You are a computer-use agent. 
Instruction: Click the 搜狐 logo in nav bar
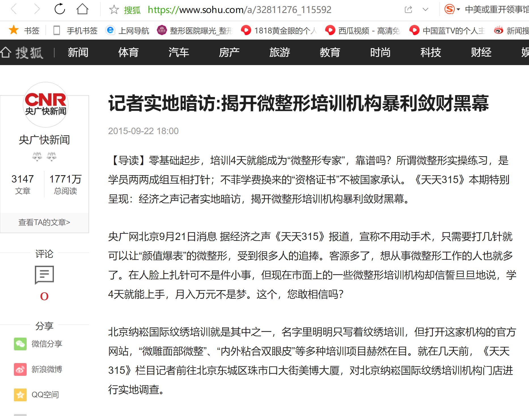tap(29, 53)
